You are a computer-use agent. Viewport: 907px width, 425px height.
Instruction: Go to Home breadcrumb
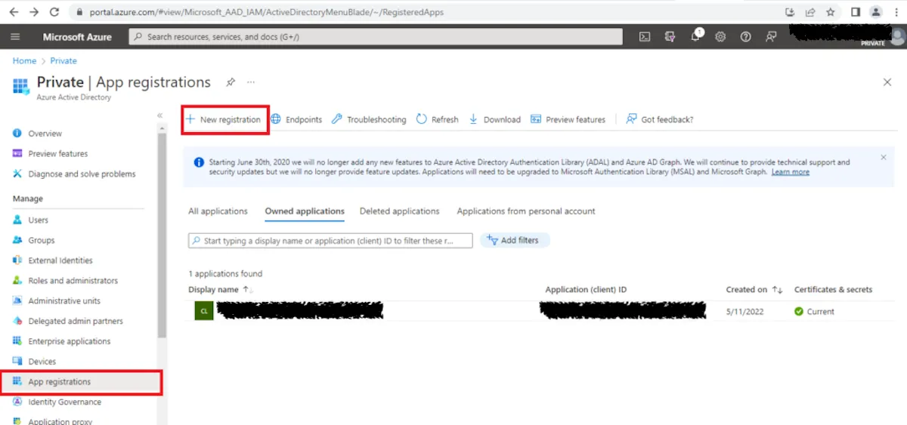24,61
